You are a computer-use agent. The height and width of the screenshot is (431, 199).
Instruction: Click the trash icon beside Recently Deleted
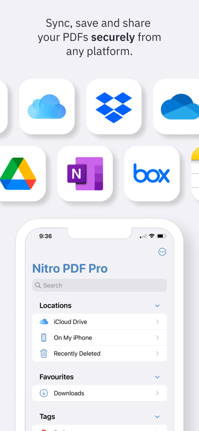pyautogui.click(x=43, y=353)
